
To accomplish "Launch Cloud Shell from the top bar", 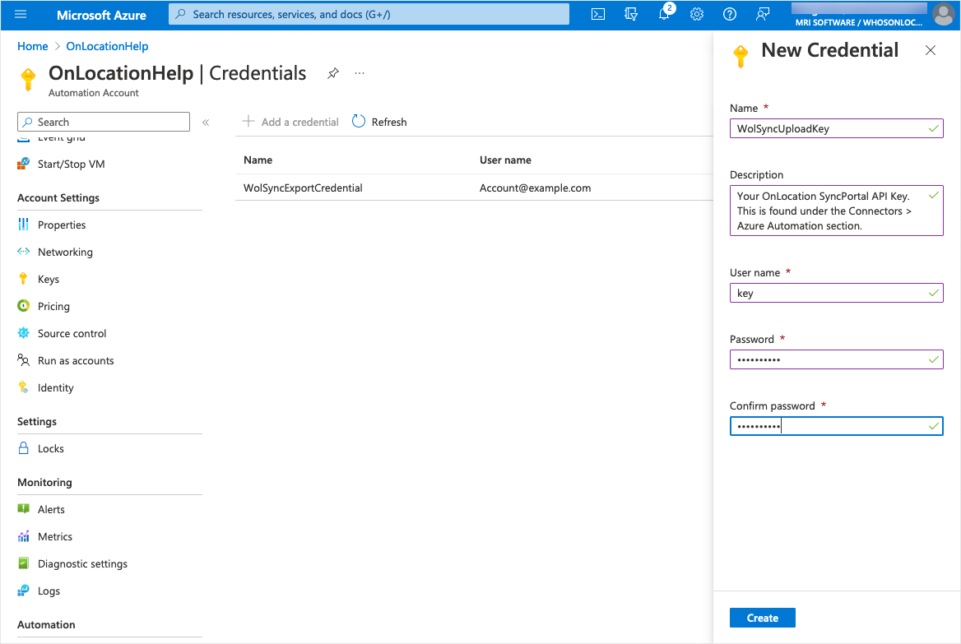I will tap(598, 14).
